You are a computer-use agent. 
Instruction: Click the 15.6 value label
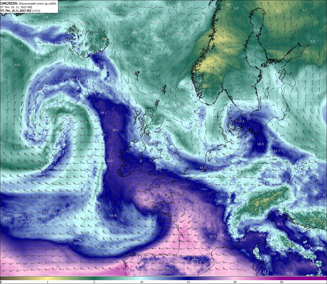(x=52, y=168)
